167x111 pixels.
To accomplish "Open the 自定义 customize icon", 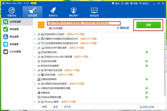I will 141,3.
